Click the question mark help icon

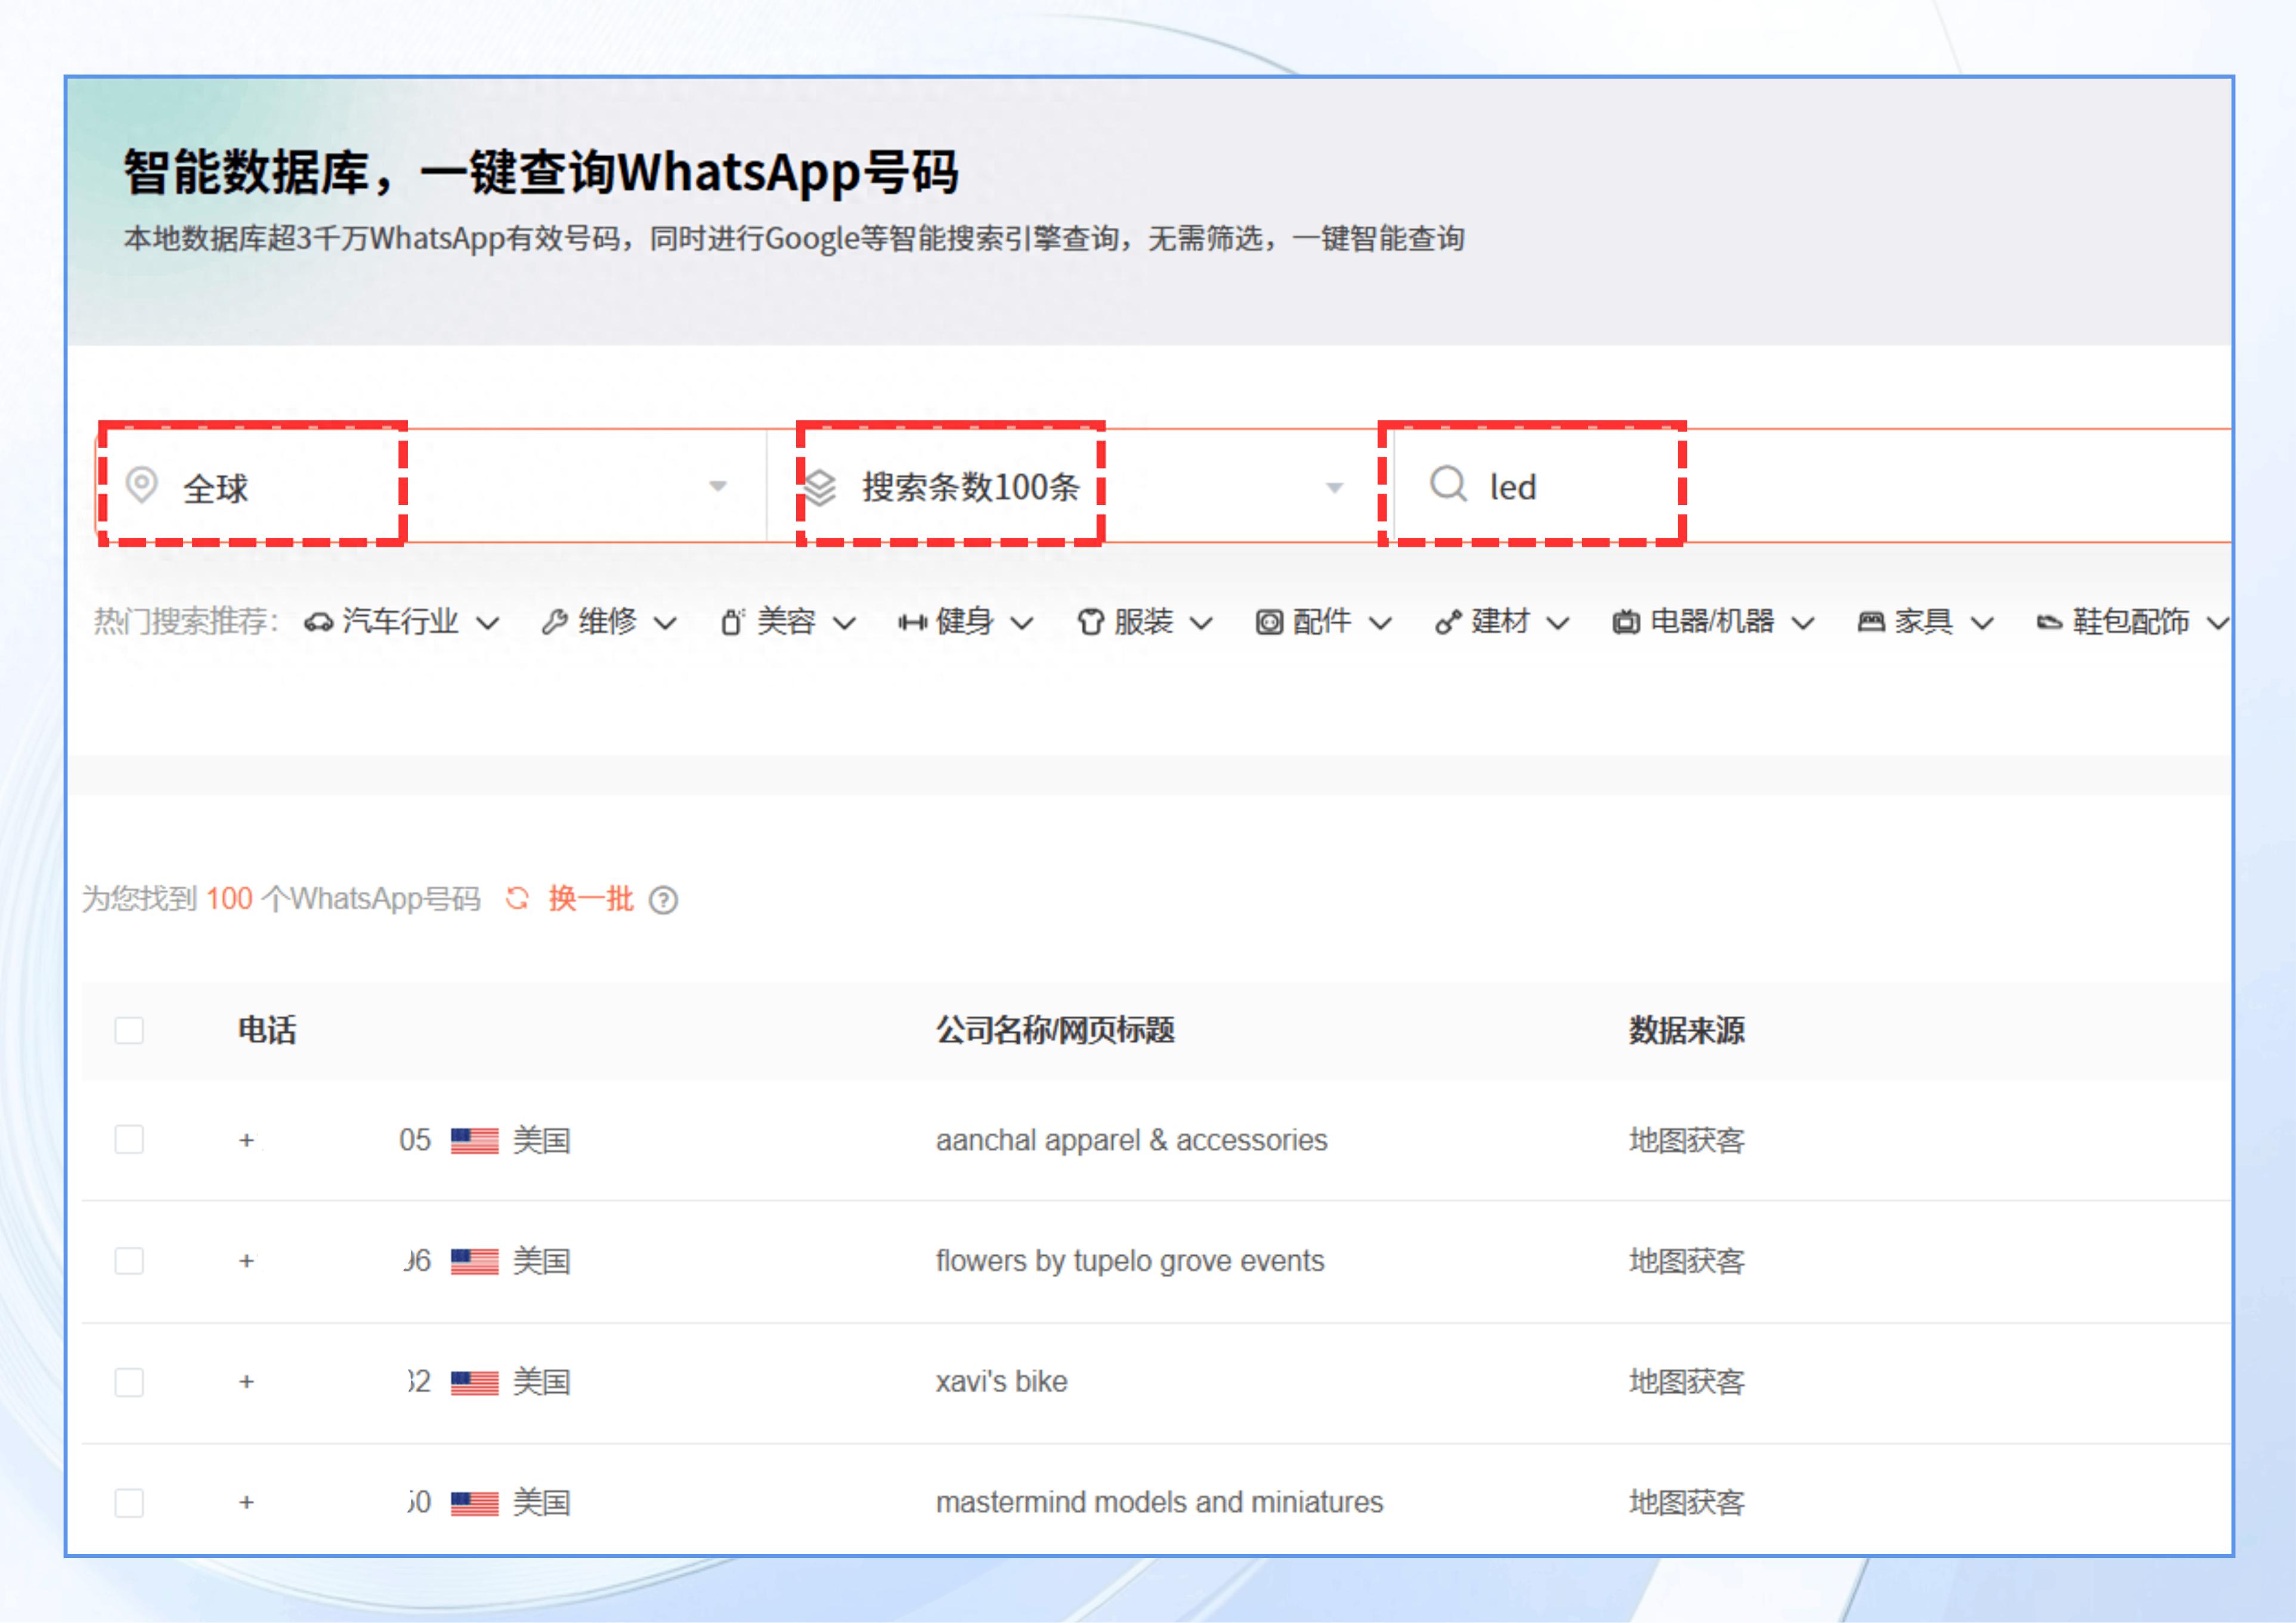[663, 900]
